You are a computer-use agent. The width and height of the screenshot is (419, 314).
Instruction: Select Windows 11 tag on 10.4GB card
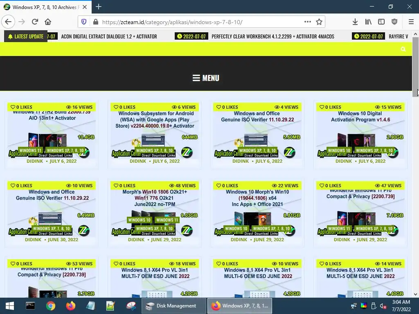tap(30, 150)
